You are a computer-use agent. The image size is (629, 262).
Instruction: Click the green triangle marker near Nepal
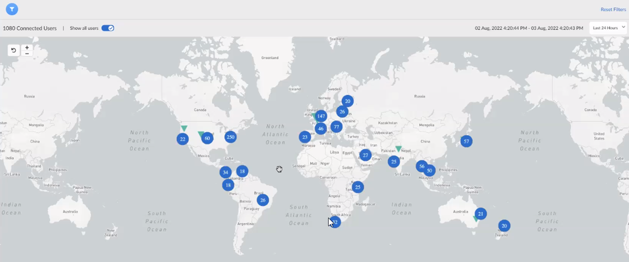(398, 149)
